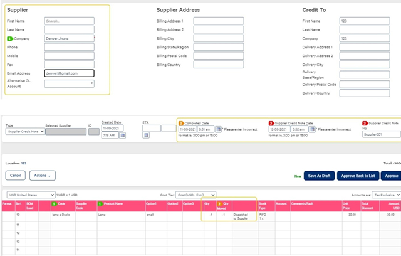Expand the Cost Tier dropdown

195,195
